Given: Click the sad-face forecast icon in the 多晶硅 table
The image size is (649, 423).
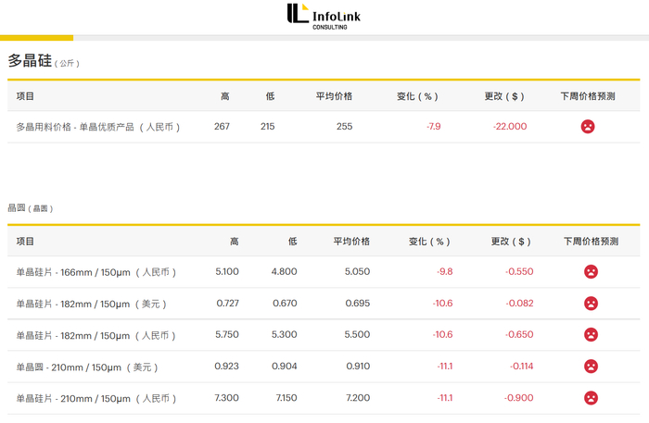Looking at the screenshot, I should click(x=587, y=127).
